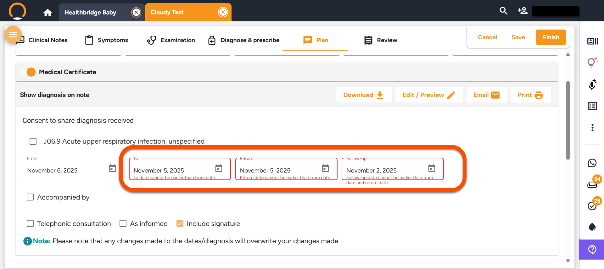The height and width of the screenshot is (269, 604).
Task: Click the add patient icon
Action: tap(523, 11)
